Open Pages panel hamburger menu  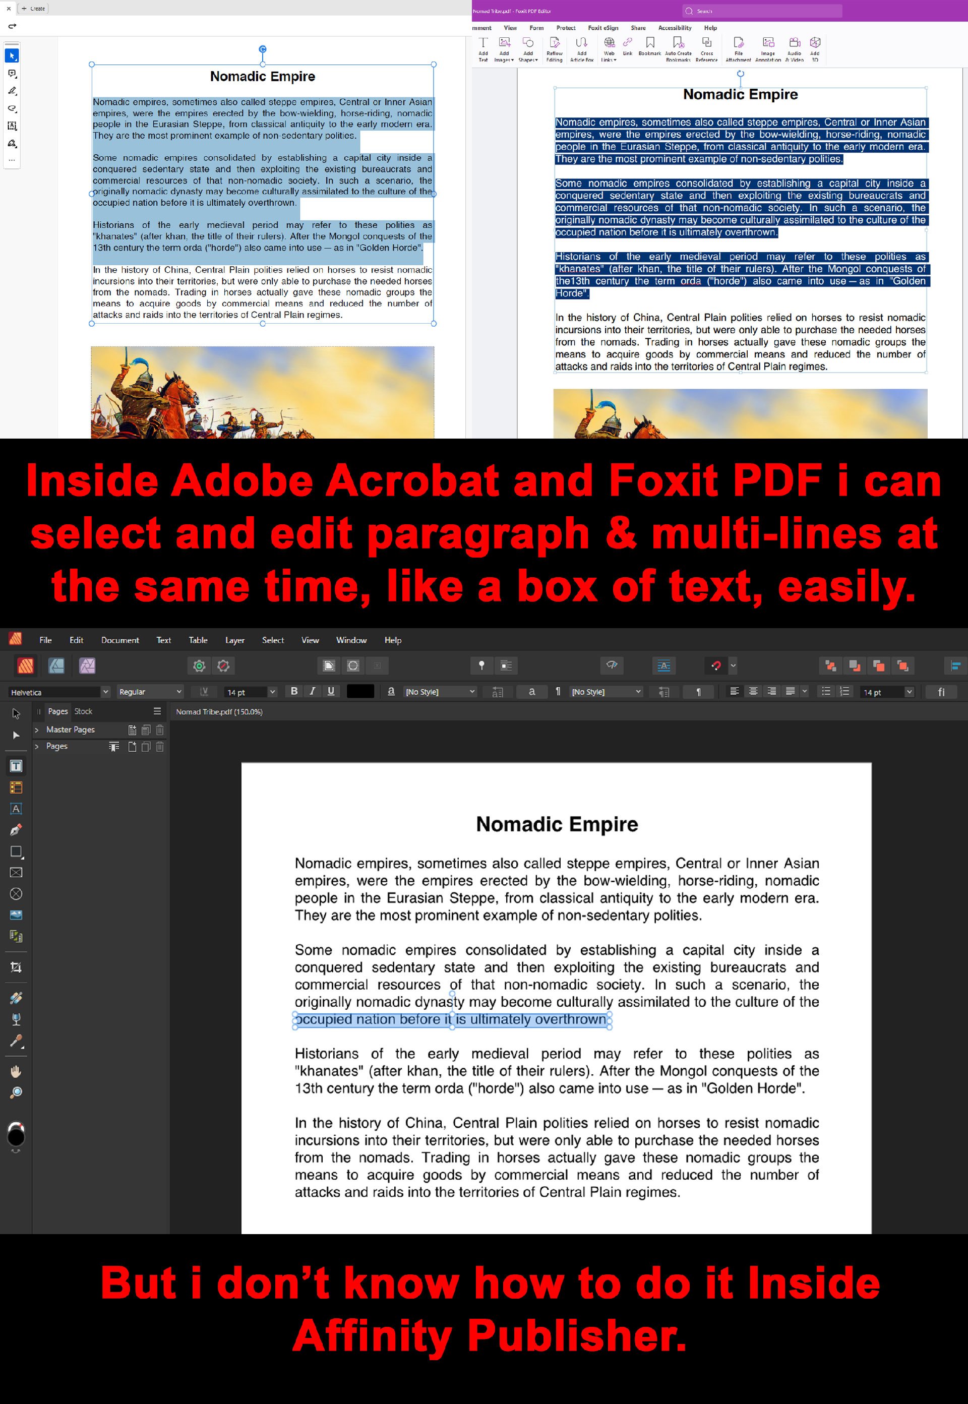(x=157, y=711)
